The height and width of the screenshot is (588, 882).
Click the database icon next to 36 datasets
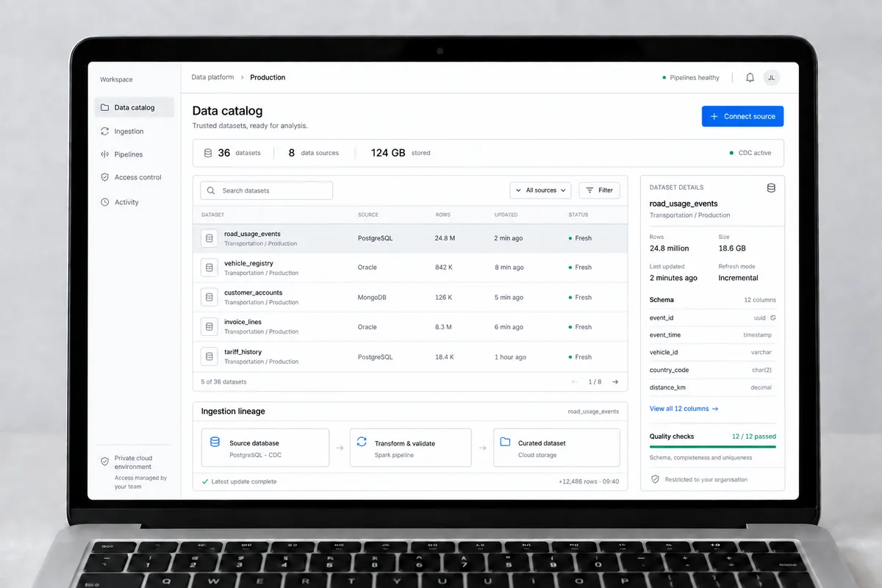(x=208, y=153)
